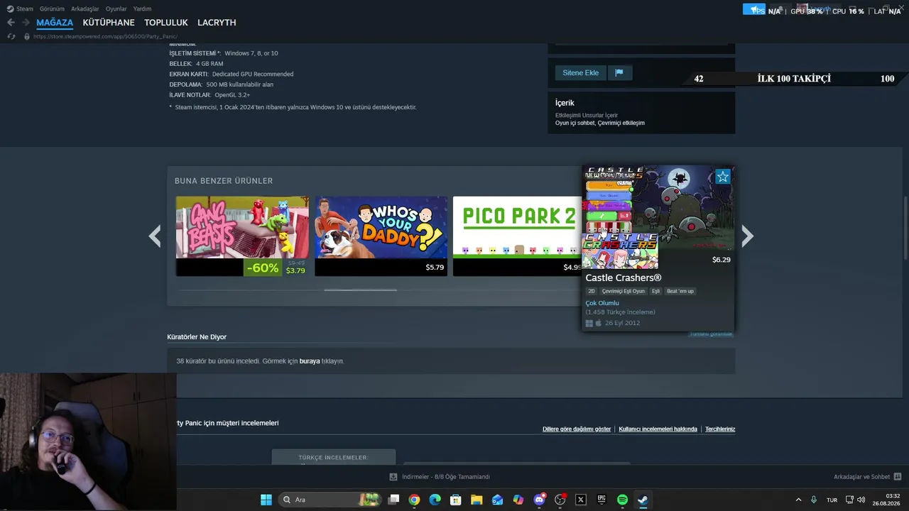
Task: Click the Çok Olumlu review summary link
Action: pos(602,303)
